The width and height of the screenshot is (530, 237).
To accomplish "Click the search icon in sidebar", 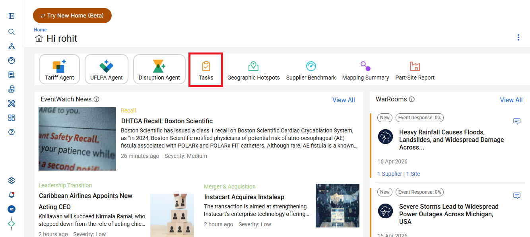I will (x=12, y=32).
